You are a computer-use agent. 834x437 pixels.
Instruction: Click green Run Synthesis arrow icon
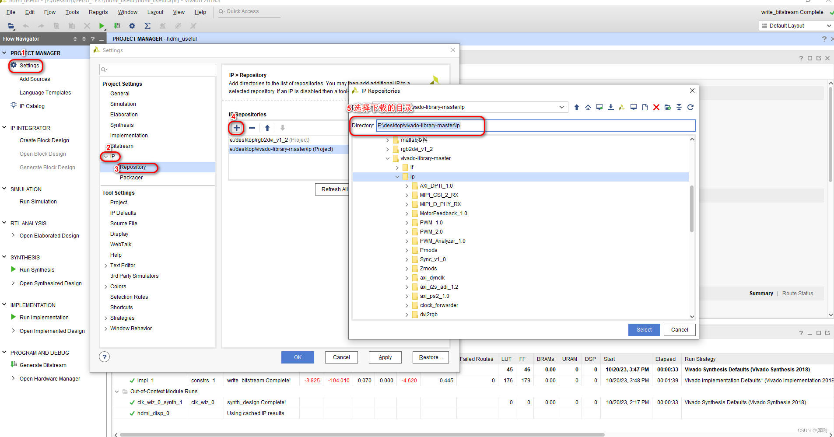(14, 269)
